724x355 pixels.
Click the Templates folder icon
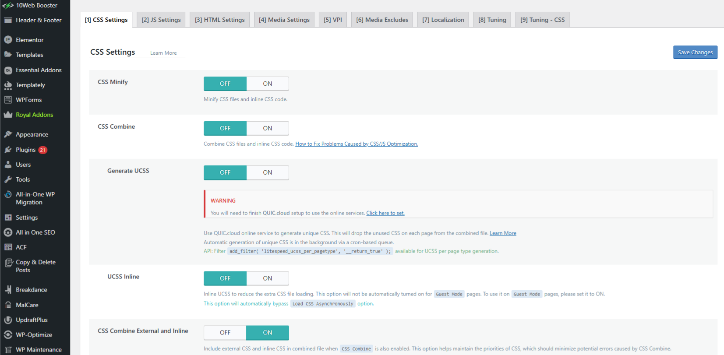tap(8, 55)
